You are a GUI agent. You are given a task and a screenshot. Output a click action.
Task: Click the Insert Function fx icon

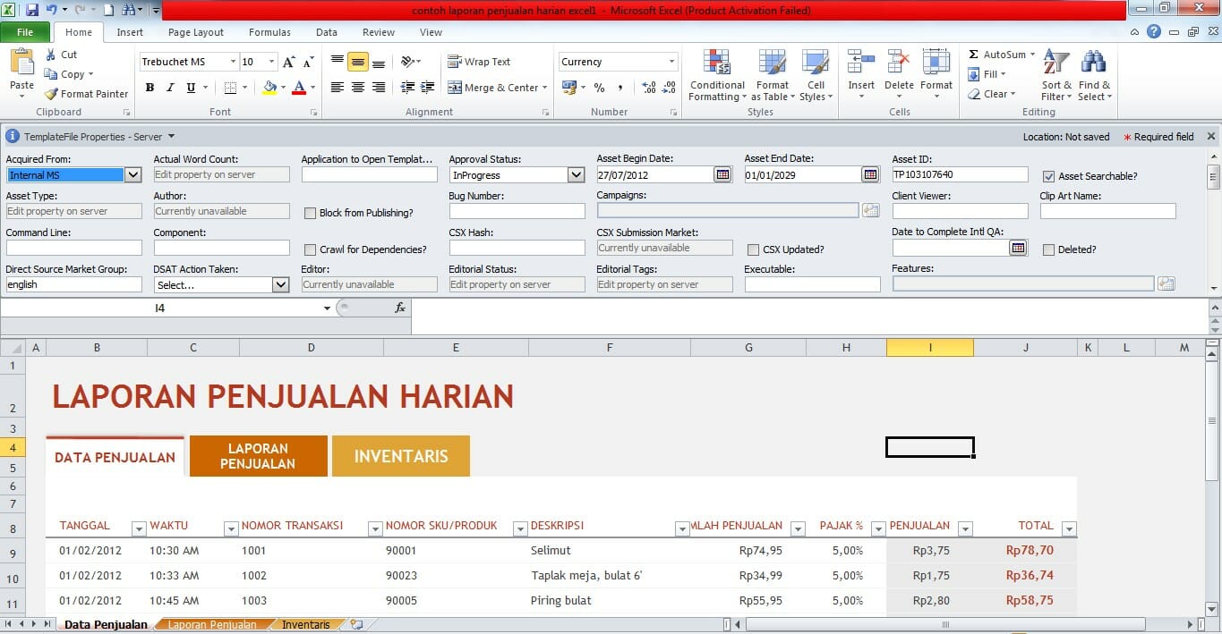[400, 307]
